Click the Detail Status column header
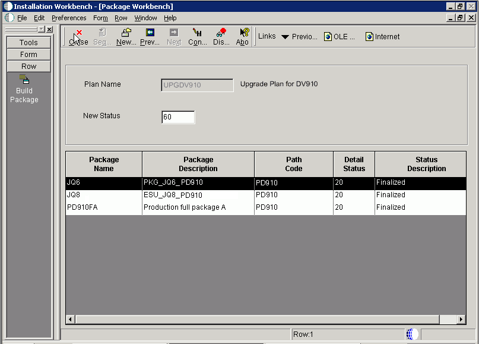Screen dimensions: 479x344 354,164
